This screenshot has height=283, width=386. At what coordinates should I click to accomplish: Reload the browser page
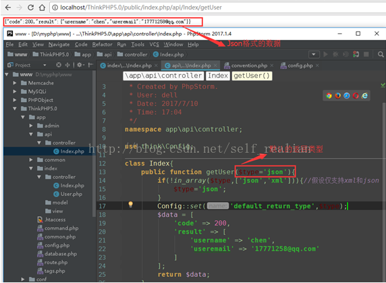tap(30, 7)
